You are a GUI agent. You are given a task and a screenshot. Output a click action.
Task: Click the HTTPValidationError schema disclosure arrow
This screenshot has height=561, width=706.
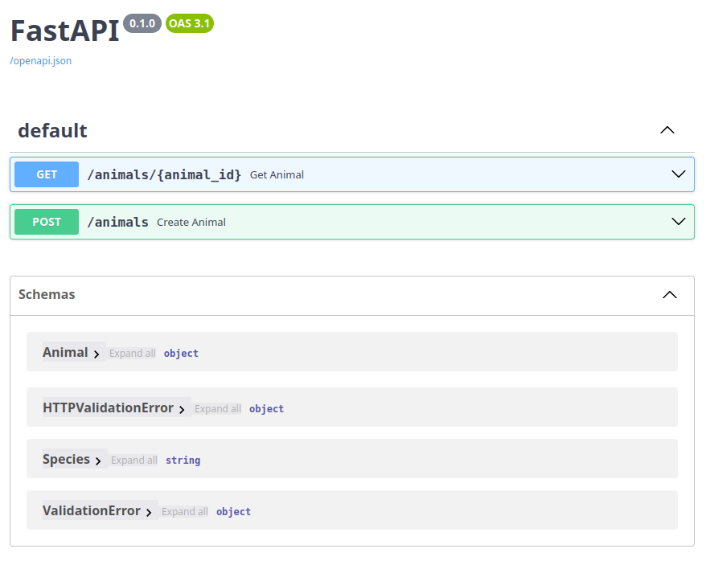[x=182, y=408]
